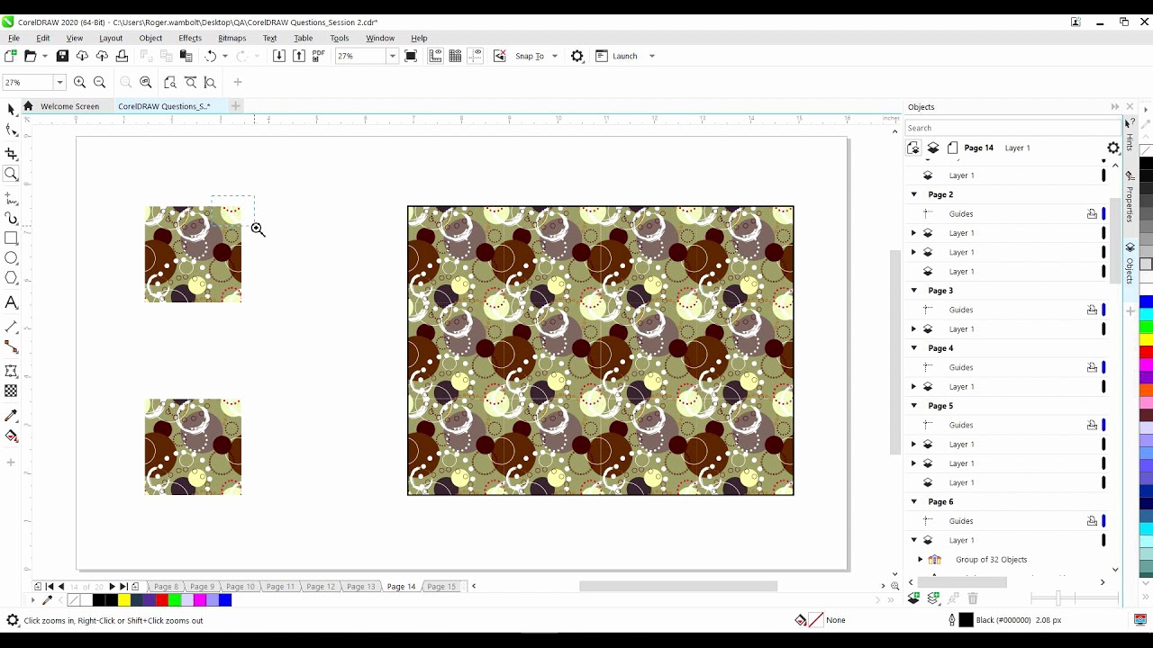Click the Zoom in magnifier icon
Screen dimensions: 1153x648
(79, 82)
